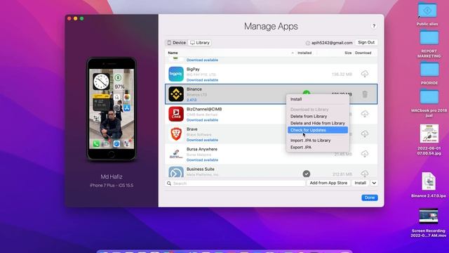This screenshot has height=253, width=449.
Task: Click the Business Suite app icon
Action: coord(176,172)
